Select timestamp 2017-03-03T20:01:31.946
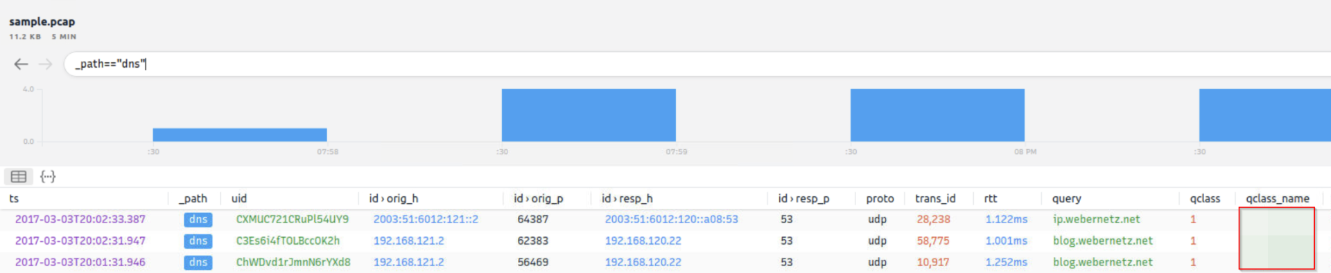 (x=80, y=262)
